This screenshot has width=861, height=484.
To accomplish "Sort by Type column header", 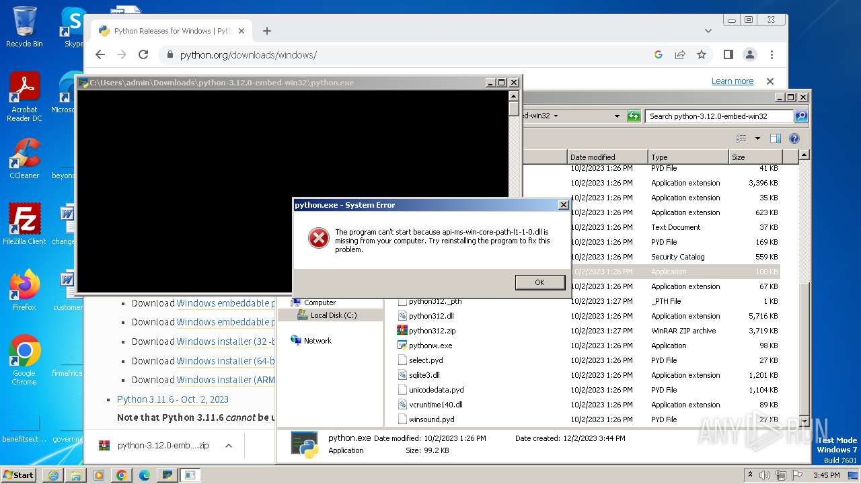I will [688, 157].
